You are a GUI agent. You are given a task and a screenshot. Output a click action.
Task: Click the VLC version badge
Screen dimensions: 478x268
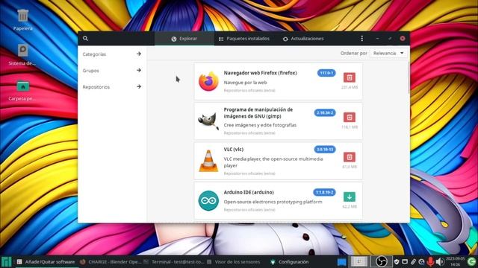click(x=325, y=150)
